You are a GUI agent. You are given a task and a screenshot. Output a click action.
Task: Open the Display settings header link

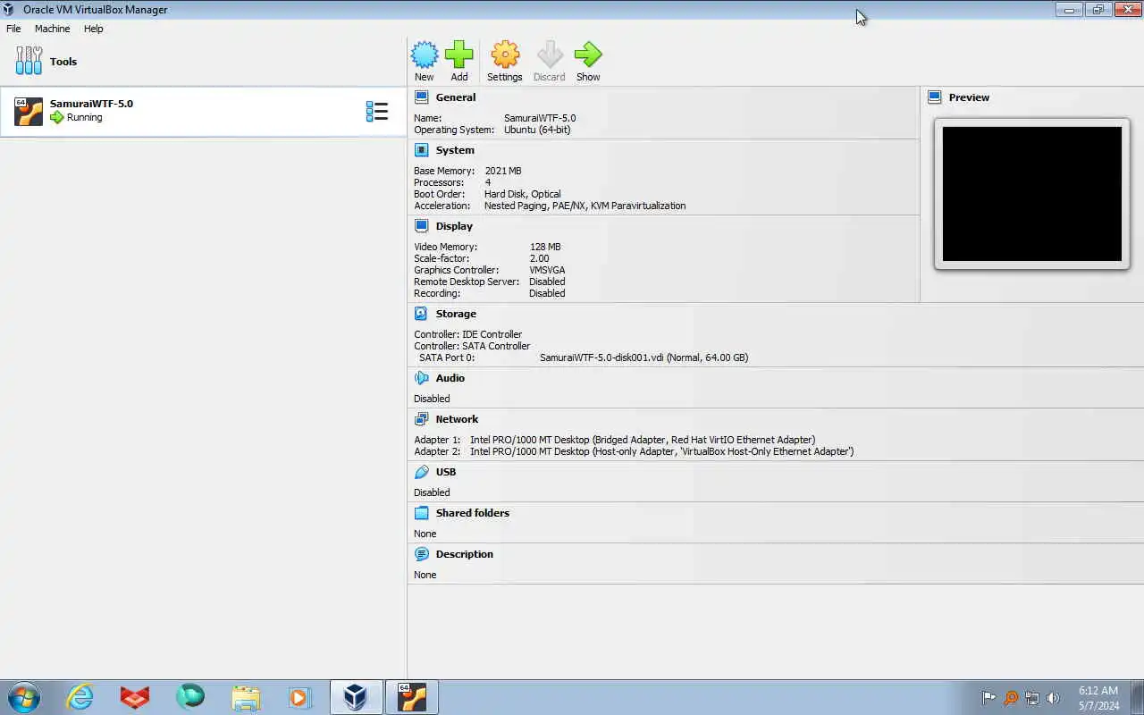click(x=454, y=226)
